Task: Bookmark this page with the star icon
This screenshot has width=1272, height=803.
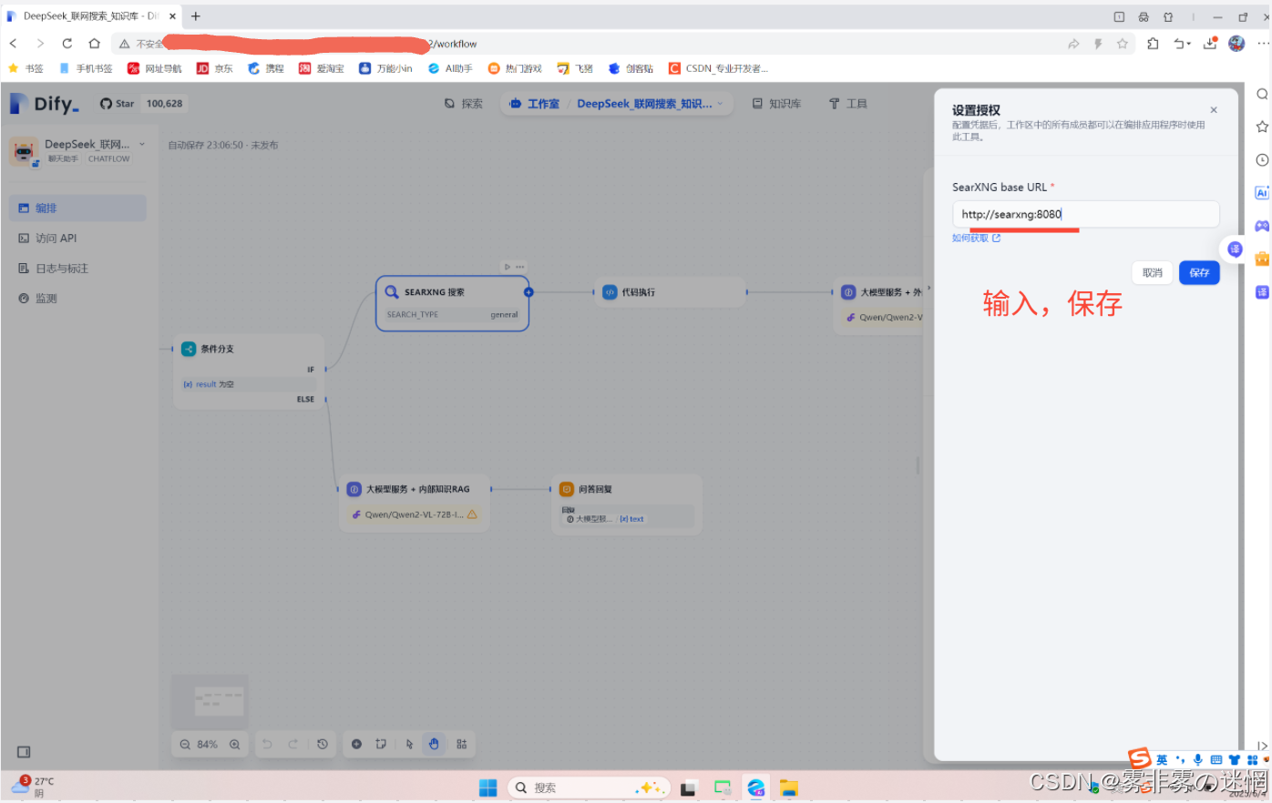Action: pos(1123,44)
